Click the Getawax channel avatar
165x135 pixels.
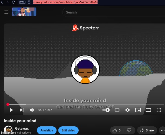click(x=8, y=130)
